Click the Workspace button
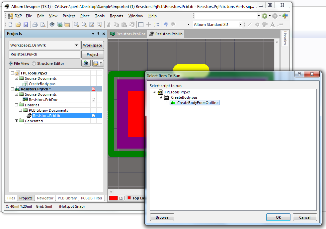 pyautogui.click(x=92, y=45)
